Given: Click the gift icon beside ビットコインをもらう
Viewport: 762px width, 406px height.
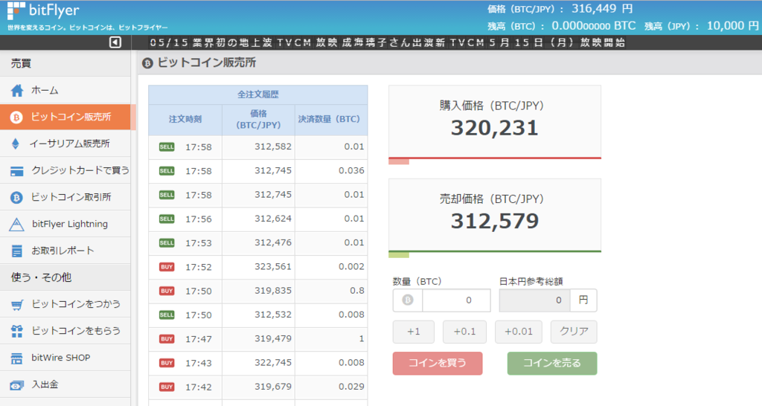Looking at the screenshot, I should click(17, 331).
